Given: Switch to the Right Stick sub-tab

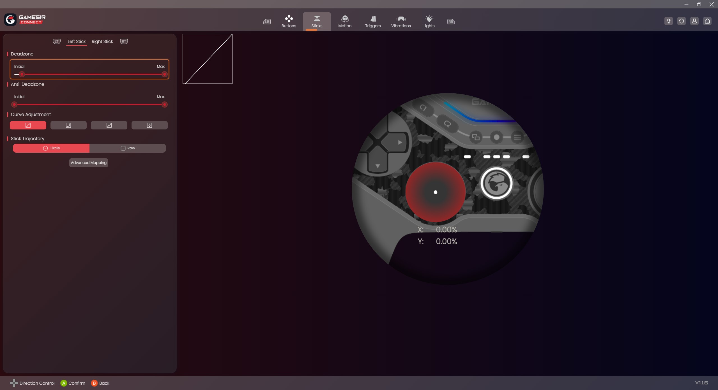Looking at the screenshot, I should point(102,41).
